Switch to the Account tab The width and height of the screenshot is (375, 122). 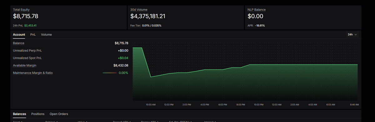19,35
